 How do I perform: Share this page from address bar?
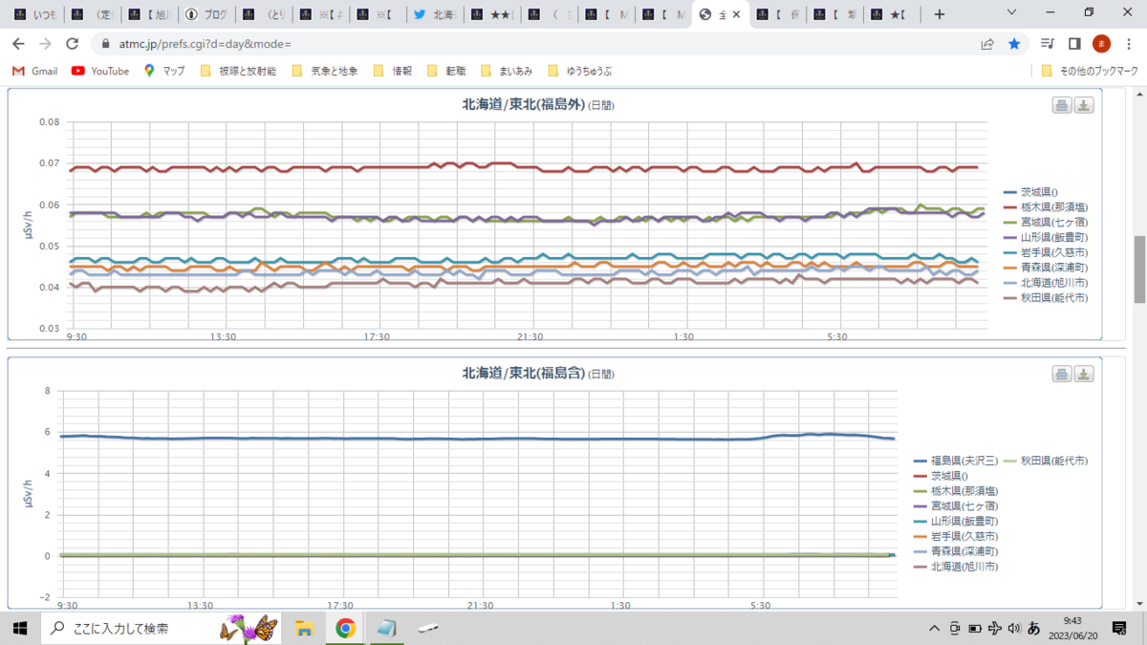point(987,44)
